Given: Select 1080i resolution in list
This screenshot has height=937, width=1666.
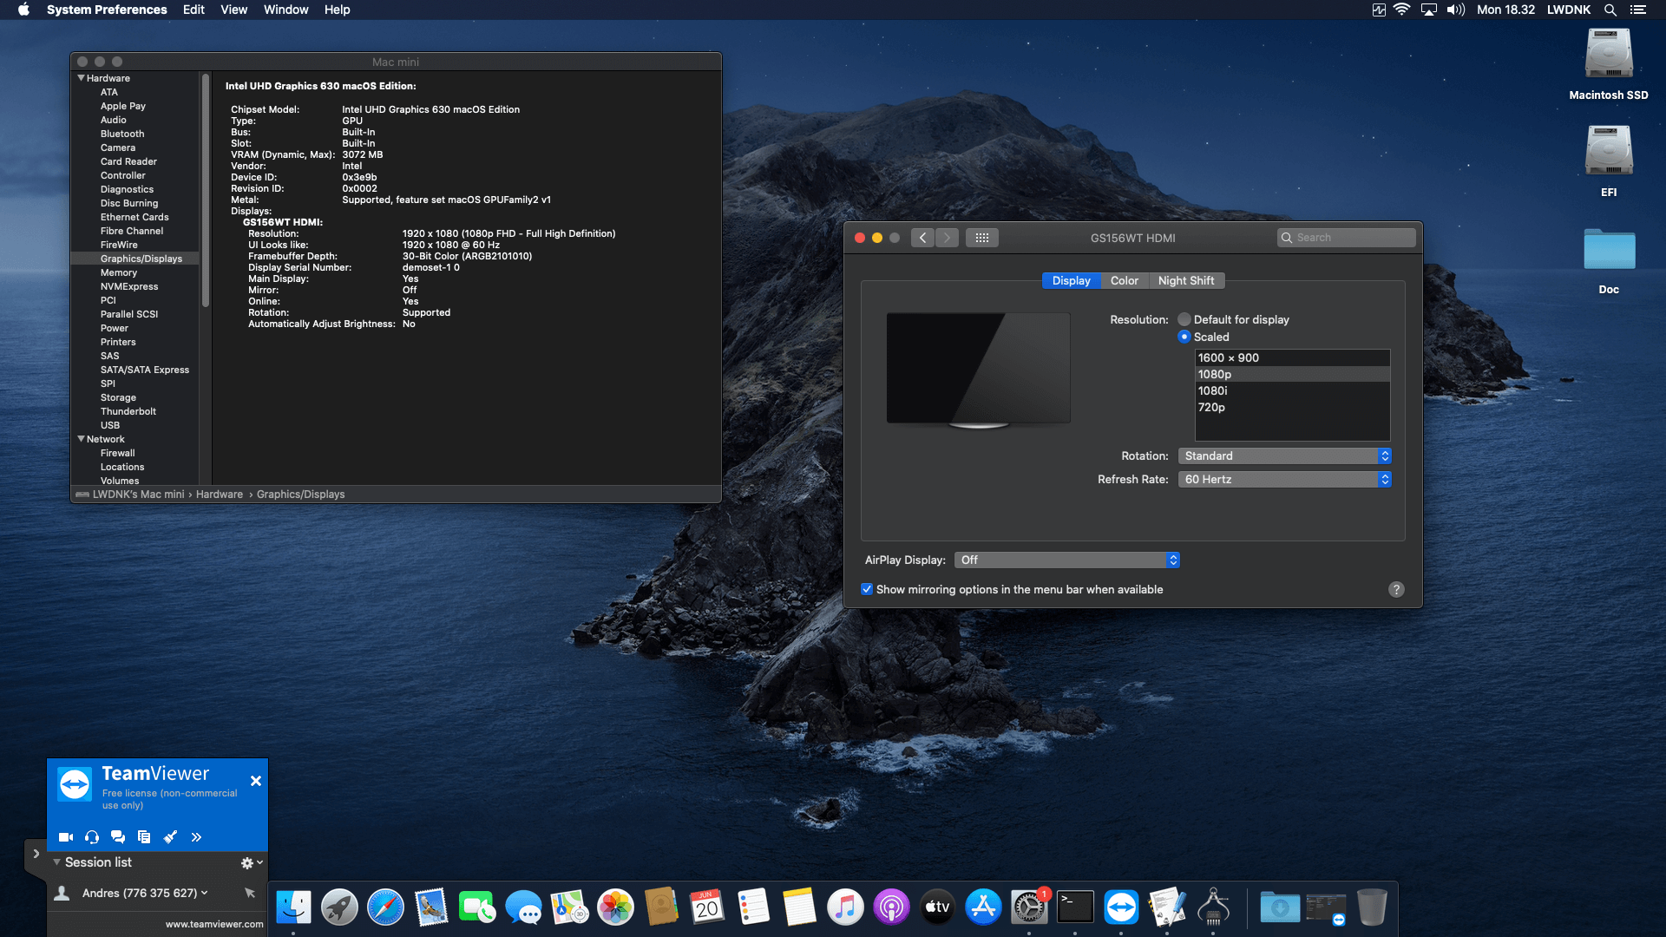Looking at the screenshot, I should coord(1292,390).
